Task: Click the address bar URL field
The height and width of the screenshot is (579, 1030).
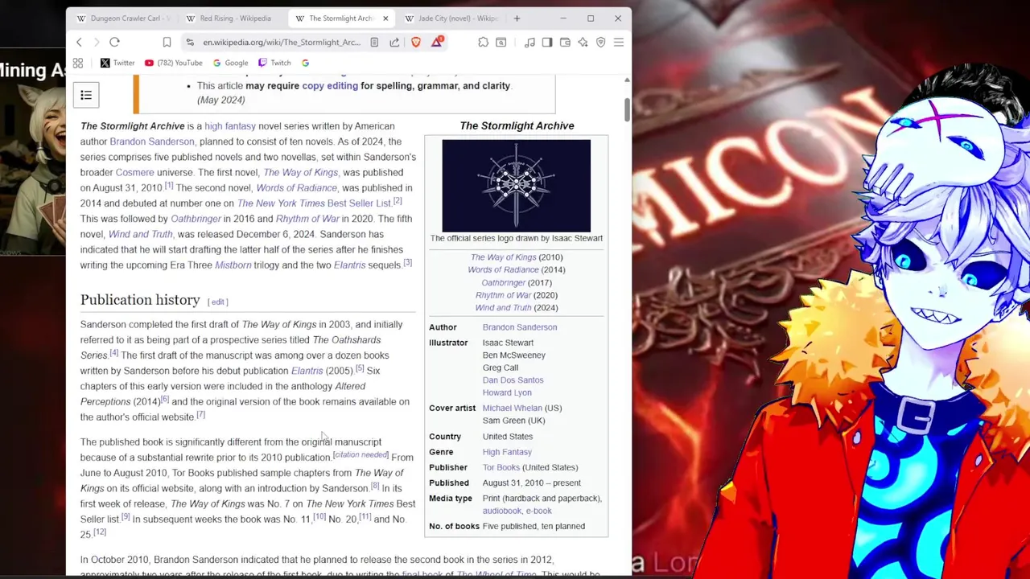Action: point(282,42)
